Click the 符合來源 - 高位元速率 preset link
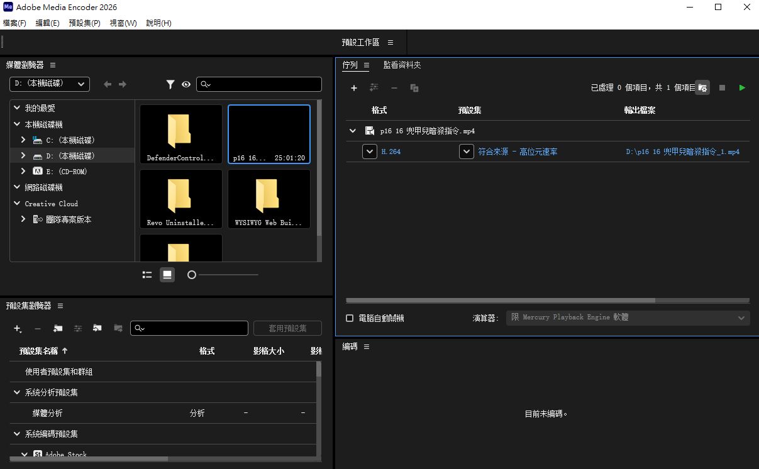759x469 pixels. [x=518, y=152]
